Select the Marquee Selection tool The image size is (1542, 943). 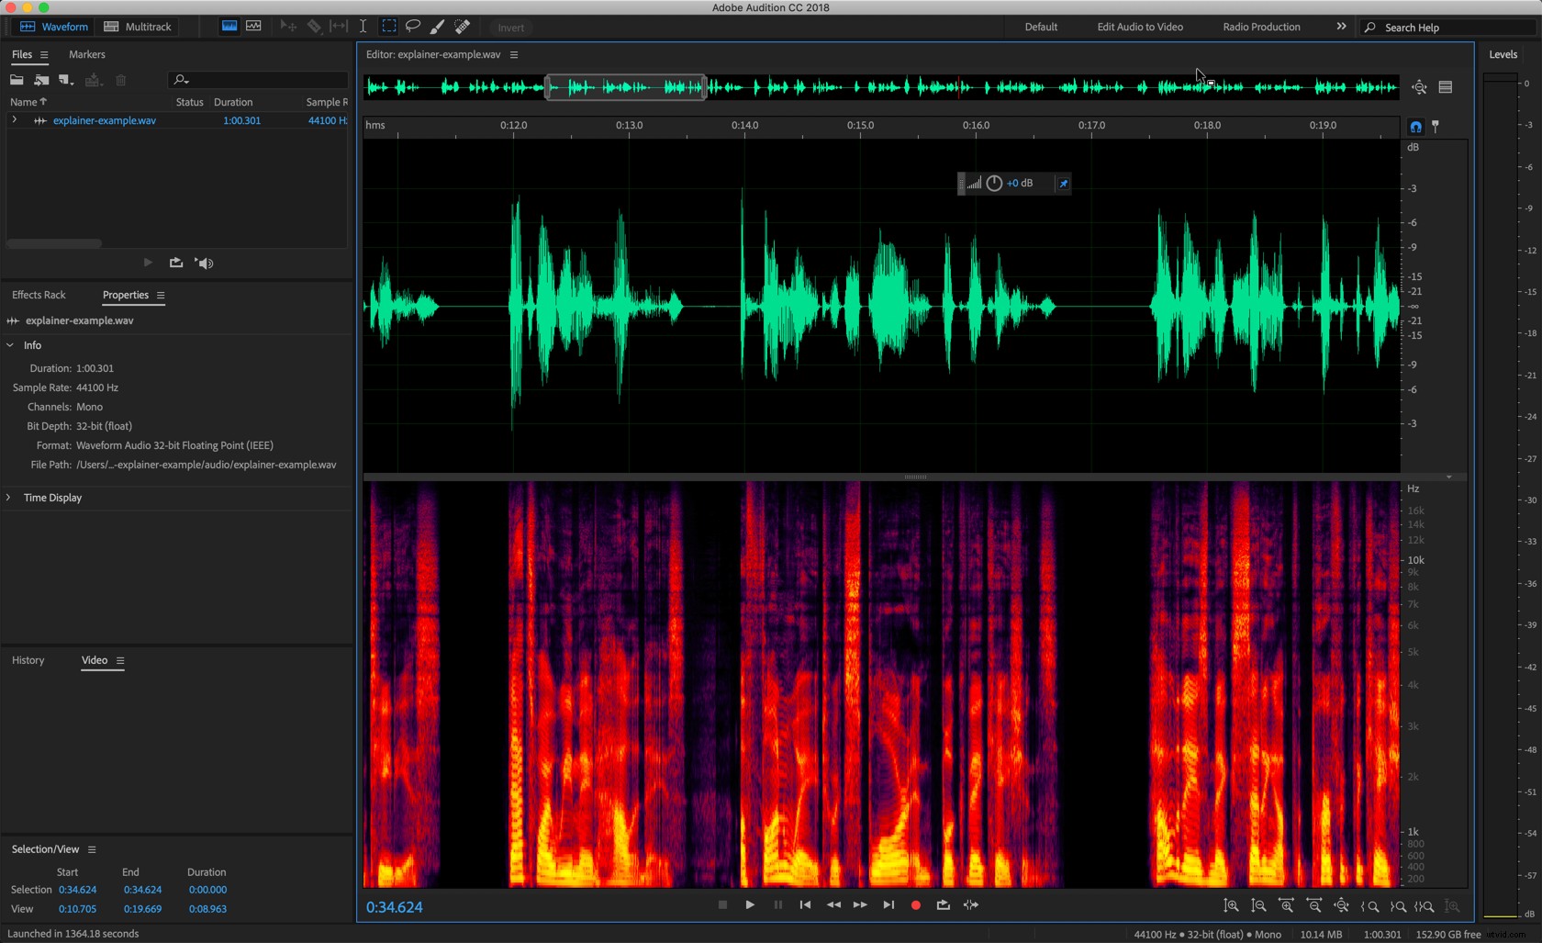[389, 27]
